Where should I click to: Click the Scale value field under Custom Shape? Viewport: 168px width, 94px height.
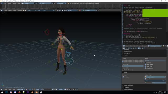point(155,81)
